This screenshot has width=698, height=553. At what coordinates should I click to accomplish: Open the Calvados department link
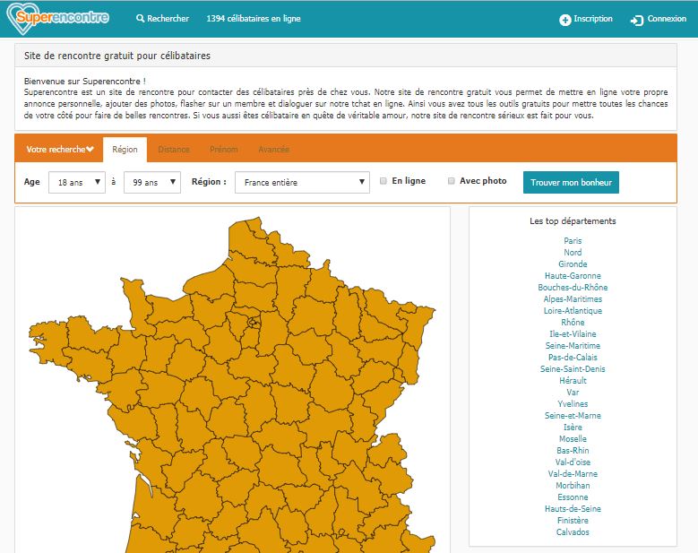click(x=573, y=532)
